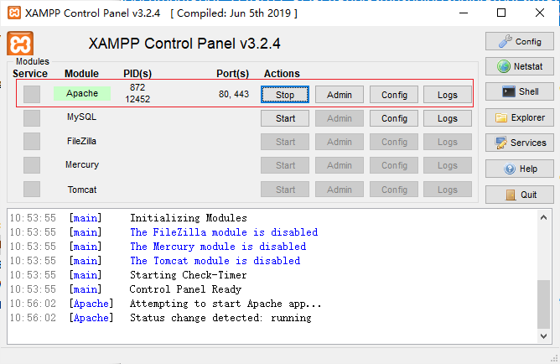Click the Mercury module name label
The height and width of the screenshot is (364, 560).
point(82,164)
